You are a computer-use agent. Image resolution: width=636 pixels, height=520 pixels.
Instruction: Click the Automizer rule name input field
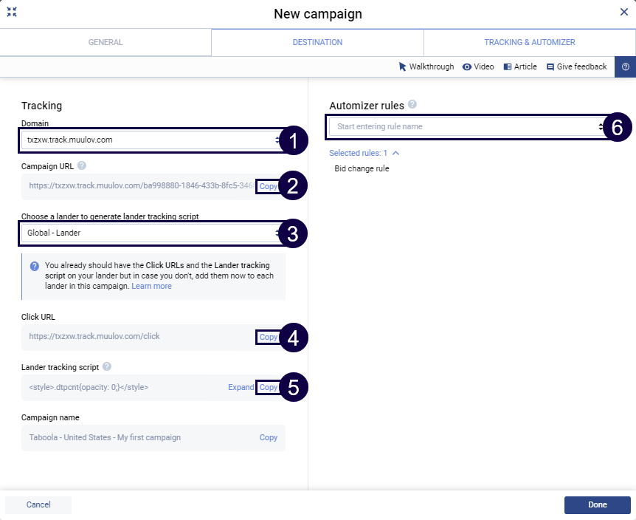pyautogui.click(x=465, y=126)
